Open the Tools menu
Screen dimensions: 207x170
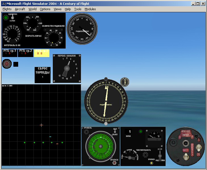pyautogui.click(x=78, y=9)
